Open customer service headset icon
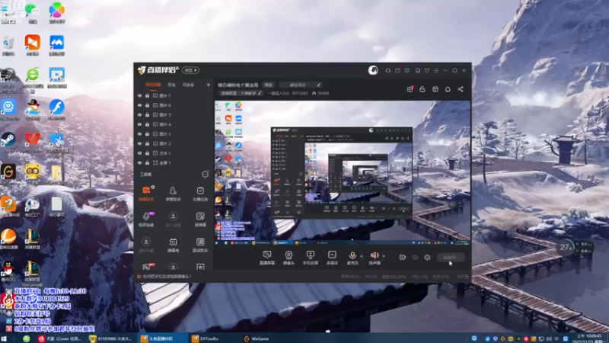609x343 pixels. click(x=387, y=70)
